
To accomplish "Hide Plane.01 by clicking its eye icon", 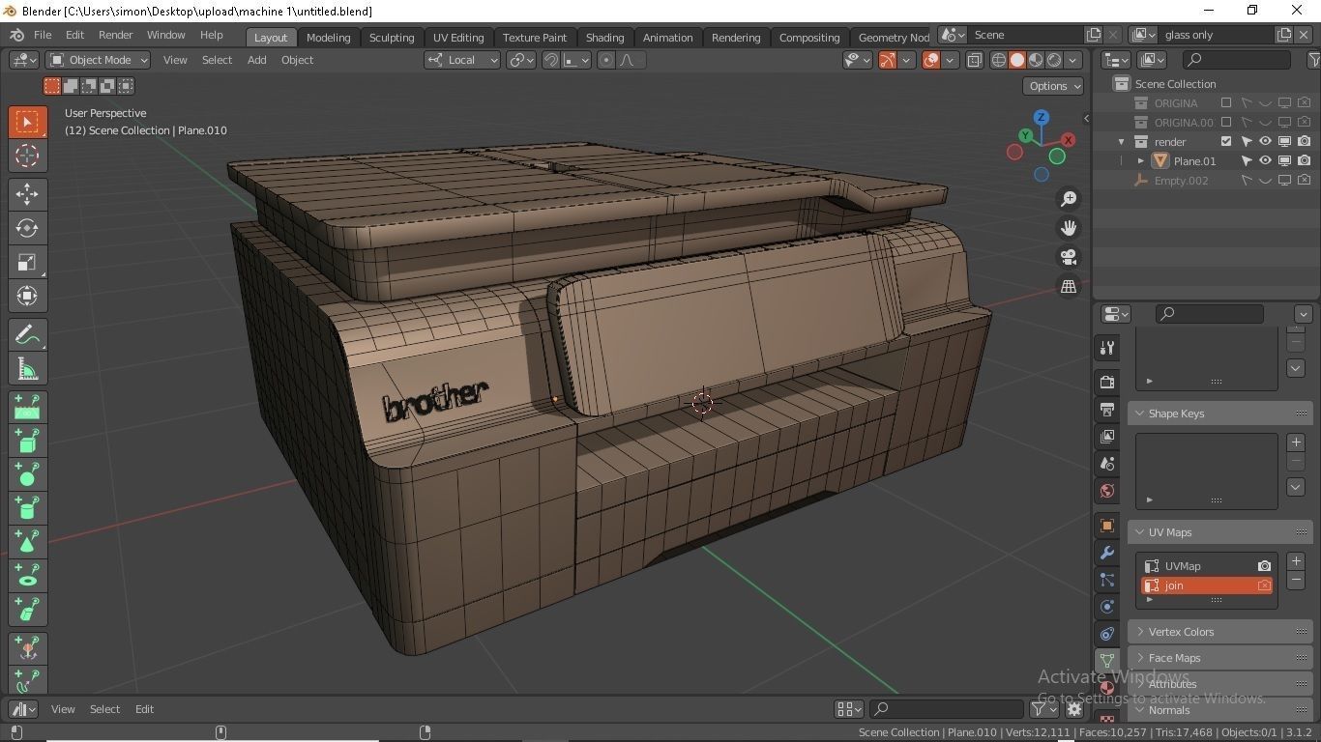I will tap(1265, 161).
